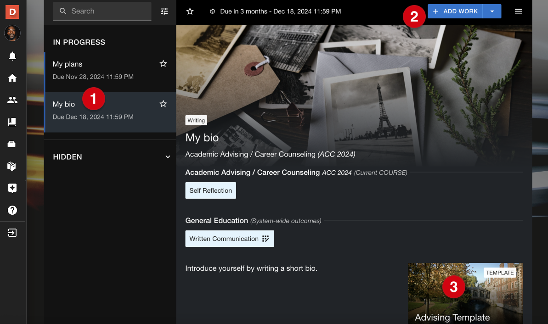Click the General Education heading

(217, 221)
